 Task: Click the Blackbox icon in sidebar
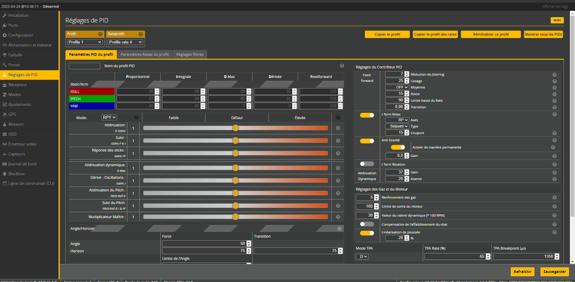pos(5,174)
